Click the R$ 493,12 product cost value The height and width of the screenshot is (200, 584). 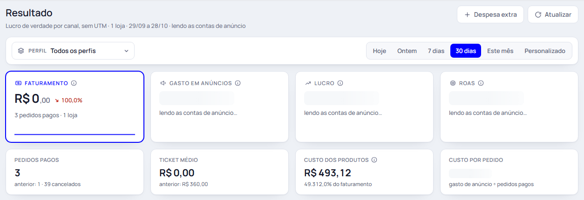327,173
